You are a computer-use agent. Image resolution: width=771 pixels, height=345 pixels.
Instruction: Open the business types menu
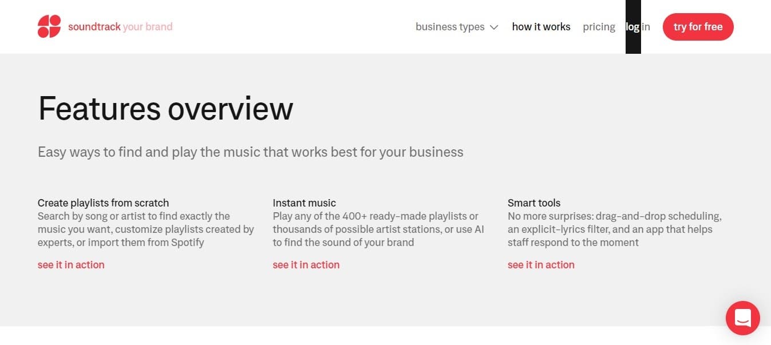(450, 27)
